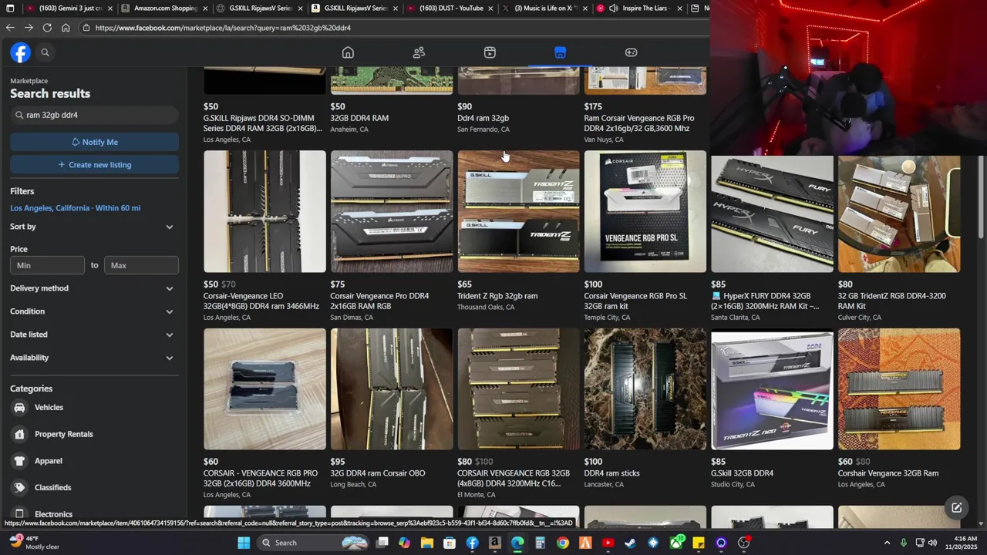Image resolution: width=987 pixels, height=555 pixels.
Task: Open Corsair Vengeance RGB Pro SL listing title
Action: click(x=635, y=301)
